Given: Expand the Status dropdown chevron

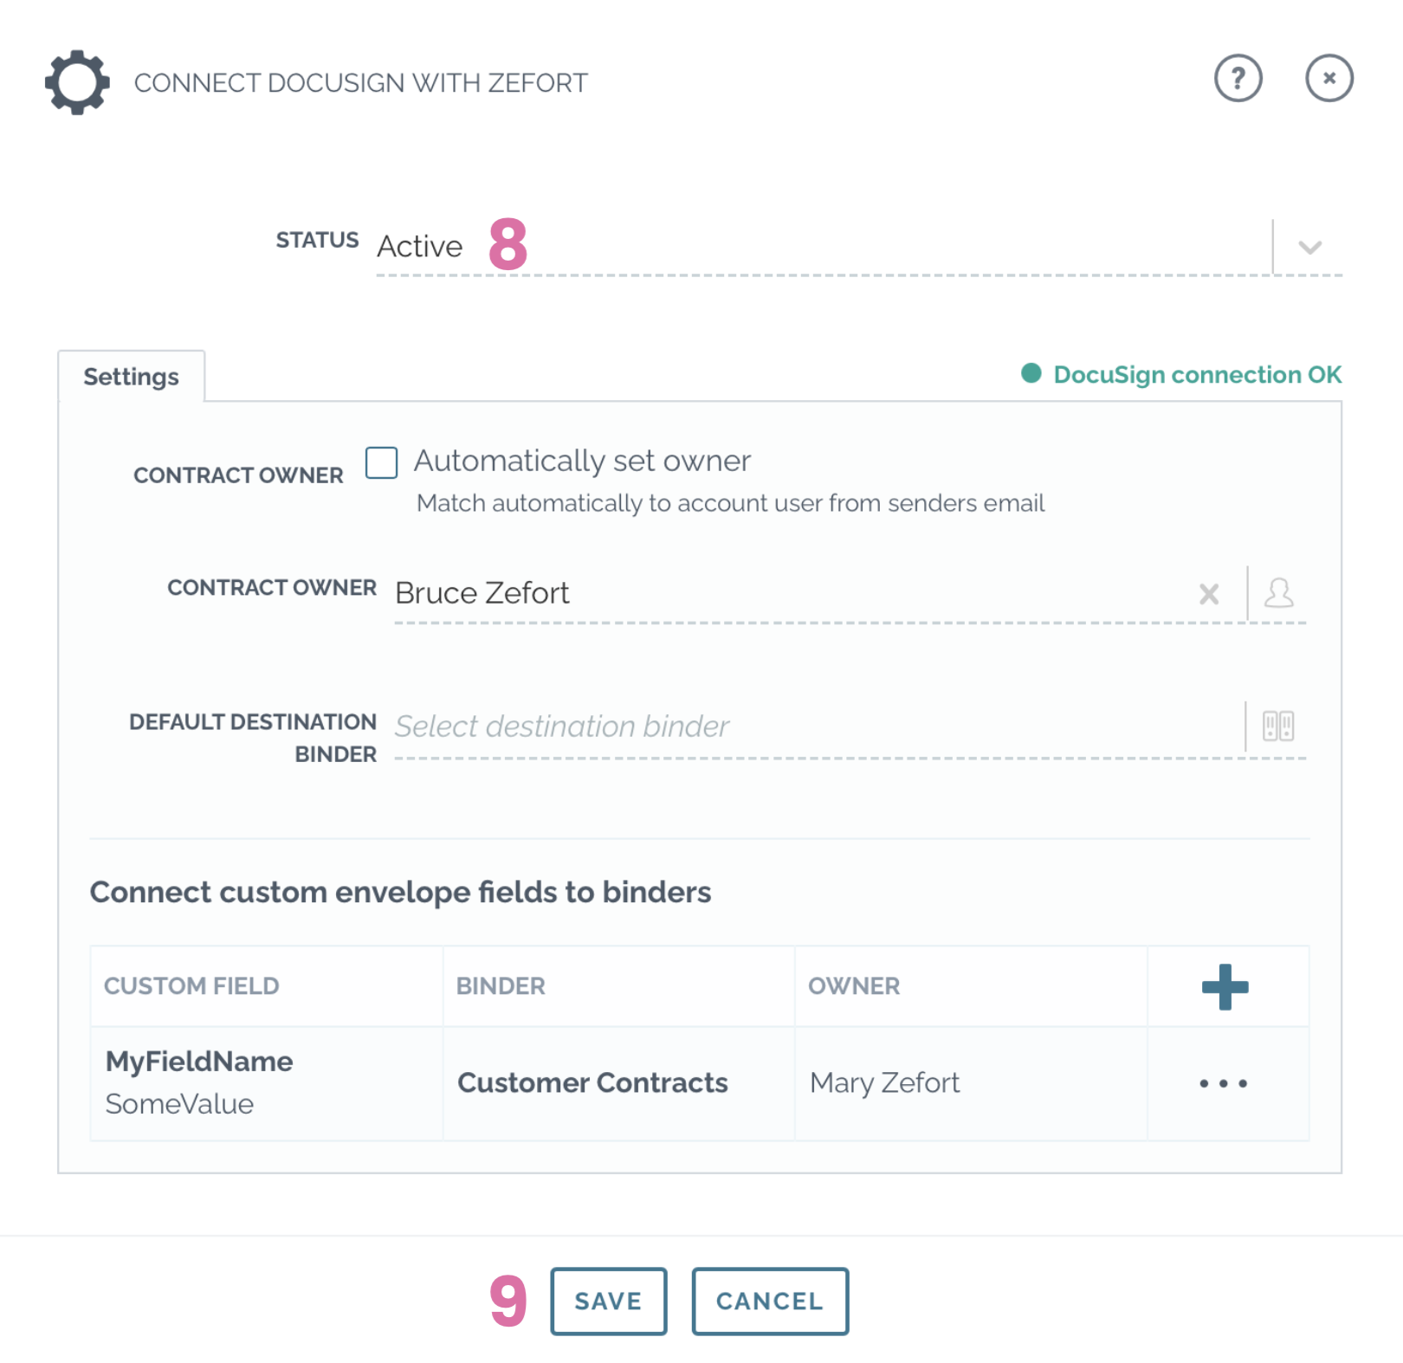Looking at the screenshot, I should pos(1309,248).
